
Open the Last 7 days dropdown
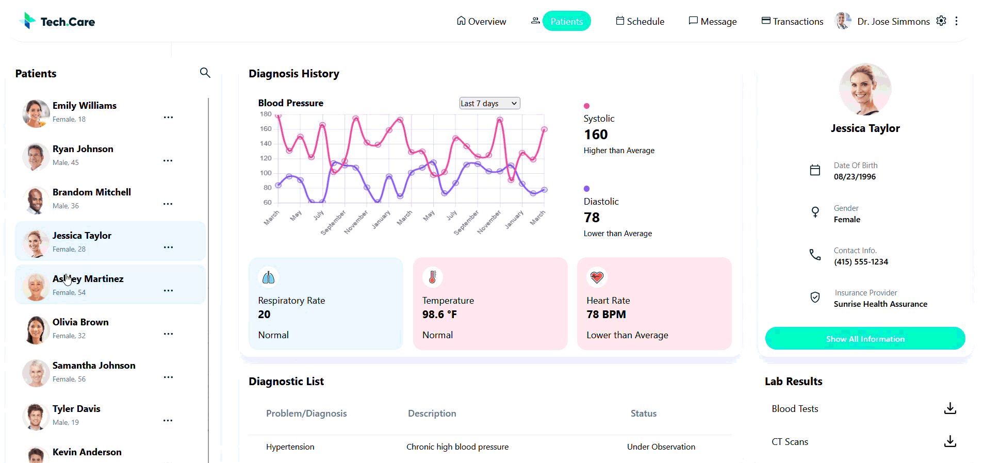[x=489, y=103]
